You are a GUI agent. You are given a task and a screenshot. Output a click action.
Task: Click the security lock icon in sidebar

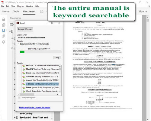click(x=4, y=19)
